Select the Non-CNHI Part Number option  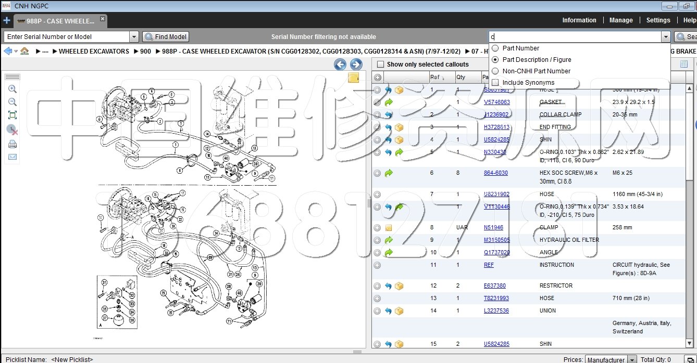pyautogui.click(x=495, y=71)
